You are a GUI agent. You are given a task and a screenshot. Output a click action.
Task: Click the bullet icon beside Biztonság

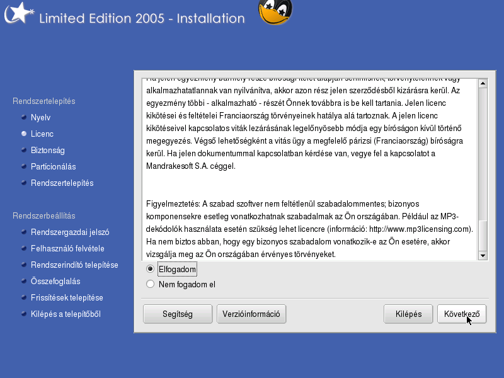click(24, 150)
